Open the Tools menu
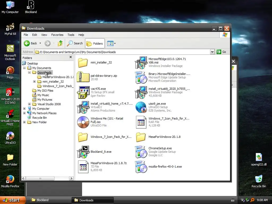The width and height of the screenshot is (272, 204). coord(71,35)
